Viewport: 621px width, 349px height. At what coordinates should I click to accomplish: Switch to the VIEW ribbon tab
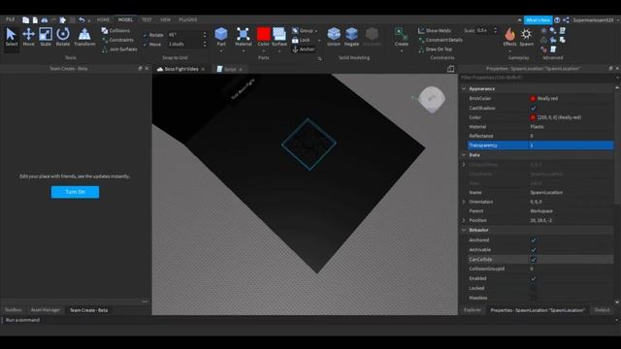pyautogui.click(x=165, y=19)
